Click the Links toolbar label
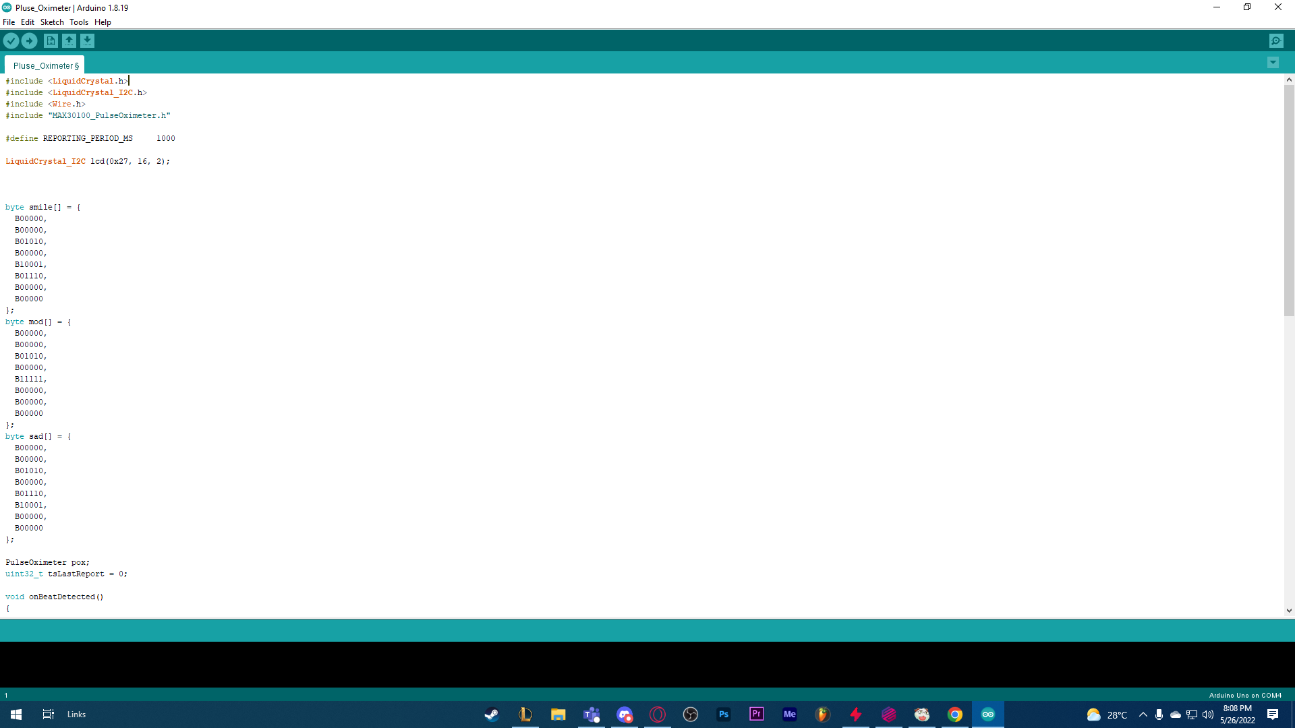 [x=76, y=715]
